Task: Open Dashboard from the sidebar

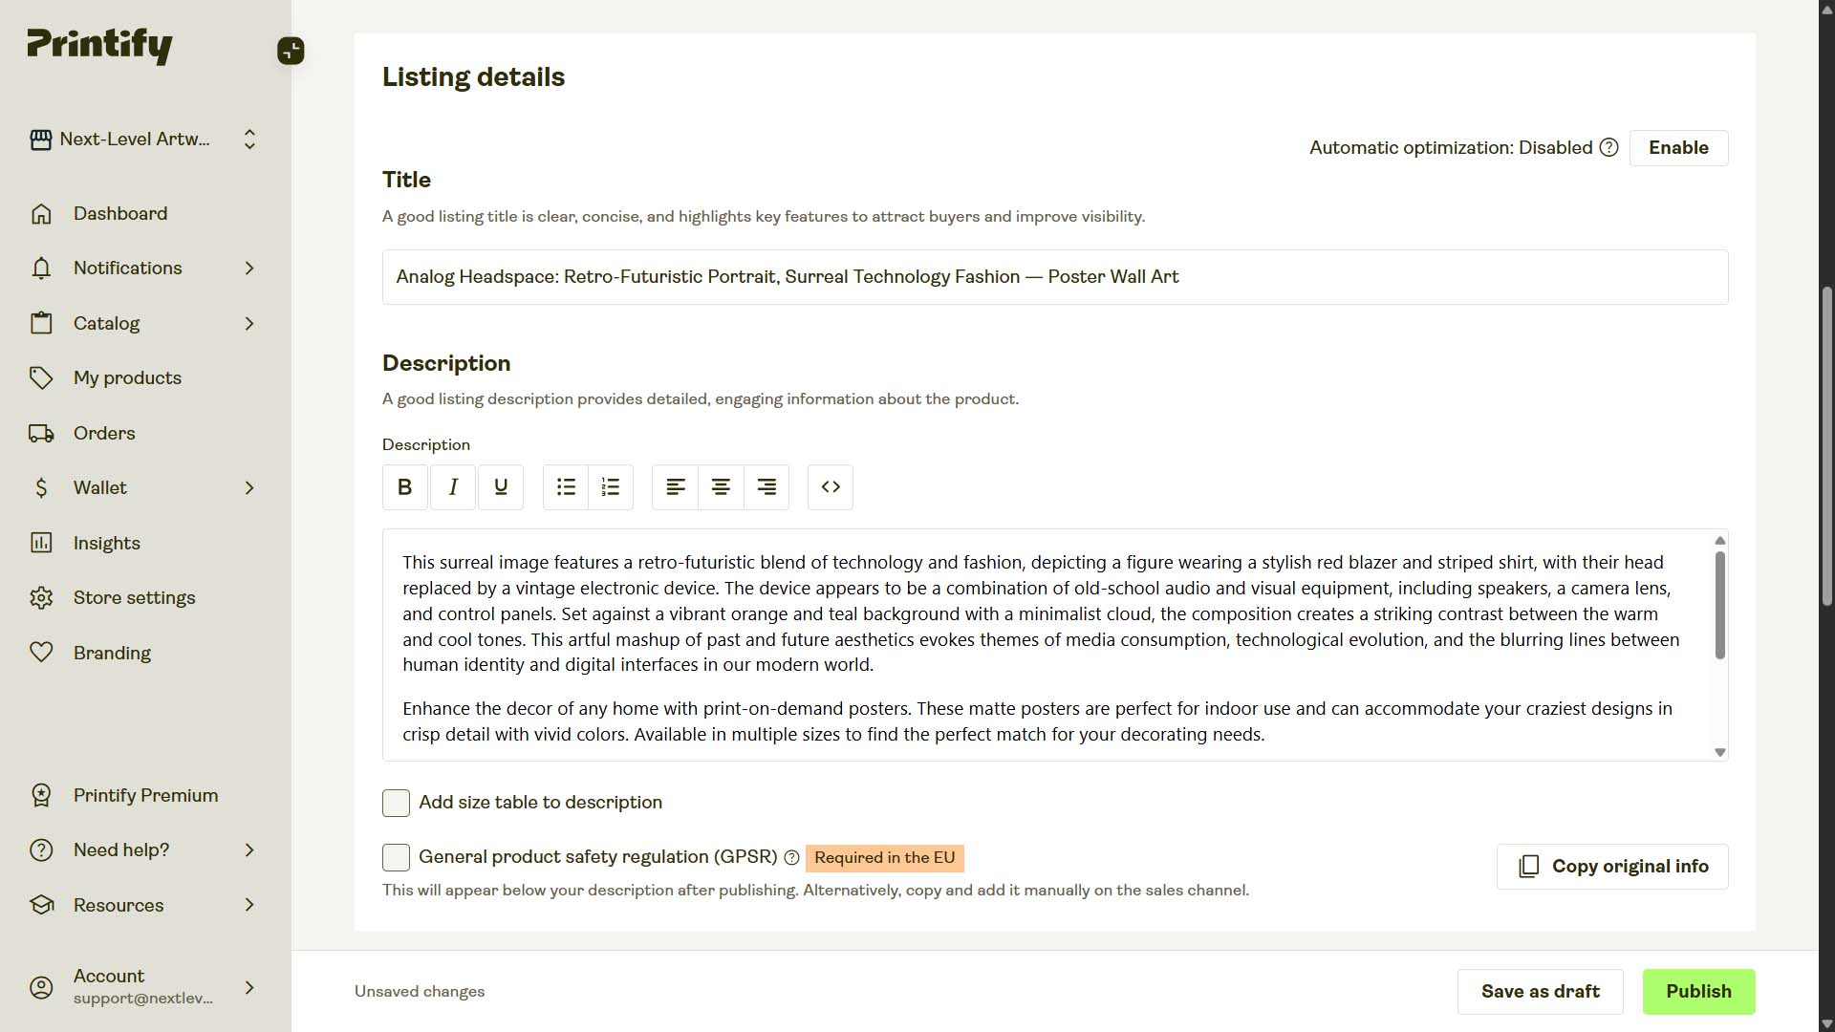Action: pos(120,213)
